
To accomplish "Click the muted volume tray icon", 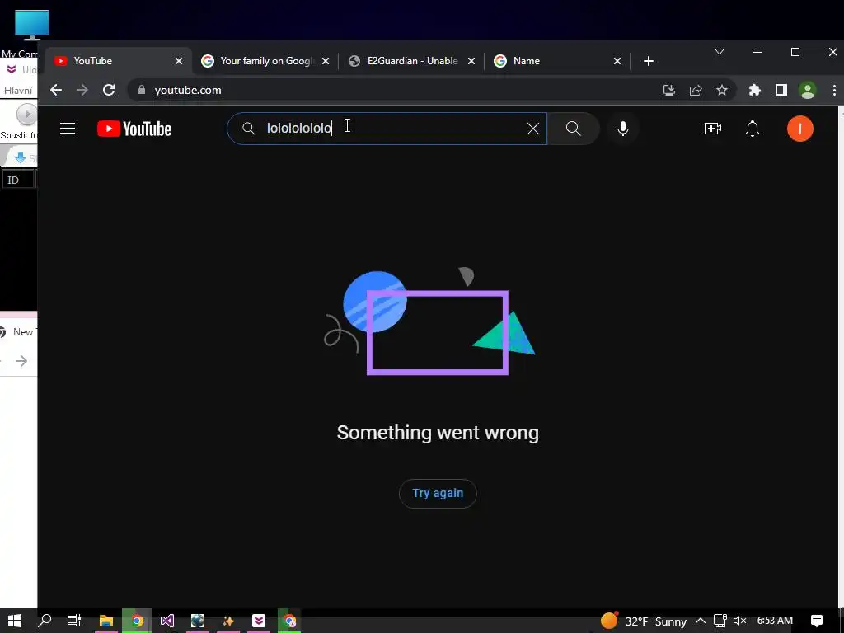I will (x=739, y=621).
